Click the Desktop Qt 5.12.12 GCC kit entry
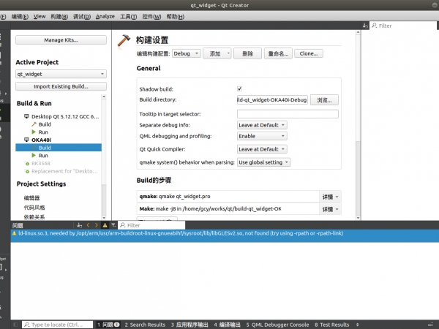This screenshot has height=329, width=439. 64,116
